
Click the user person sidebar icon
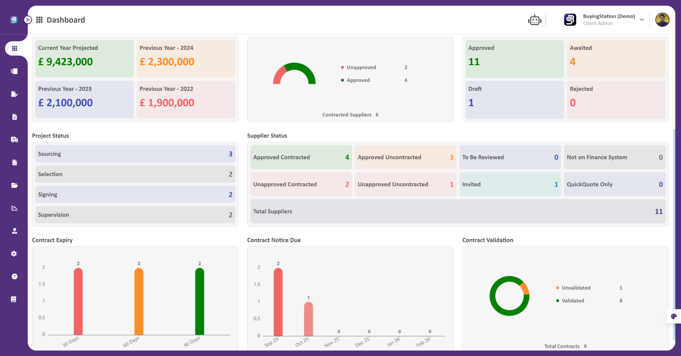click(14, 231)
